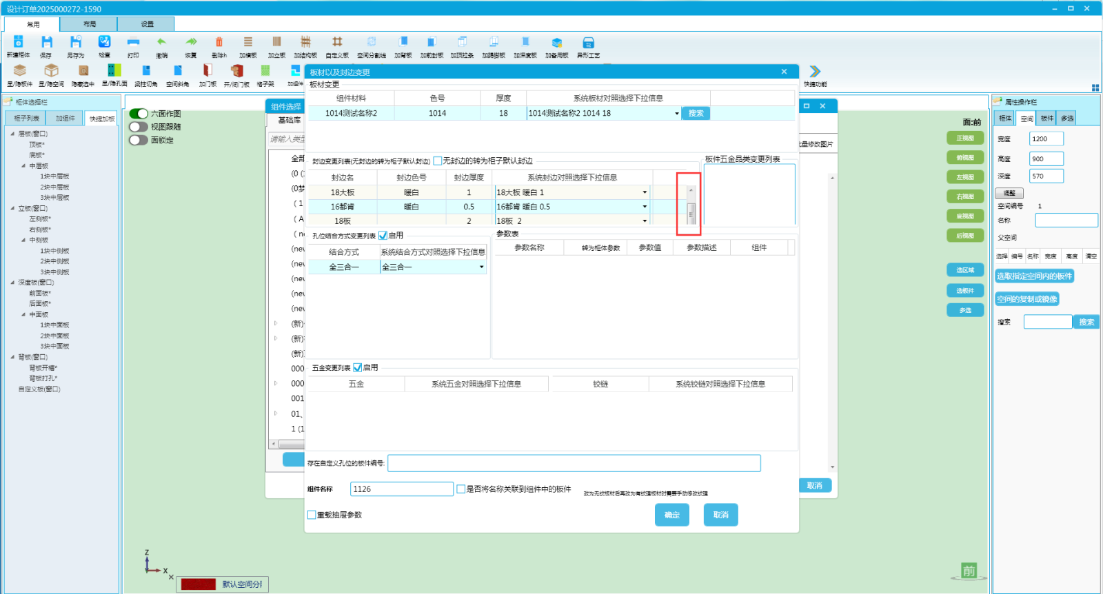Screen dimensions: 1103x594
Task: Click the 加门板 door icon
Action: click(208, 71)
